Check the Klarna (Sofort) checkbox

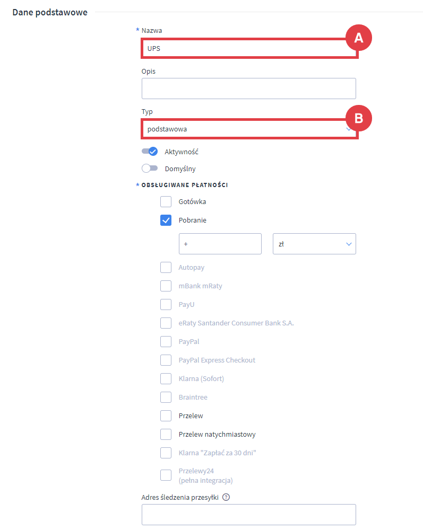(x=166, y=379)
